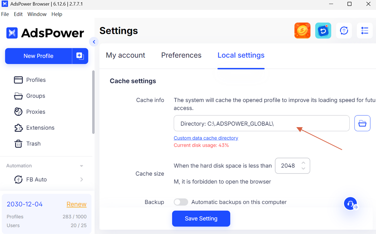Click the FB Auto Facebook icon
The width and height of the screenshot is (376, 234).
click(x=18, y=180)
